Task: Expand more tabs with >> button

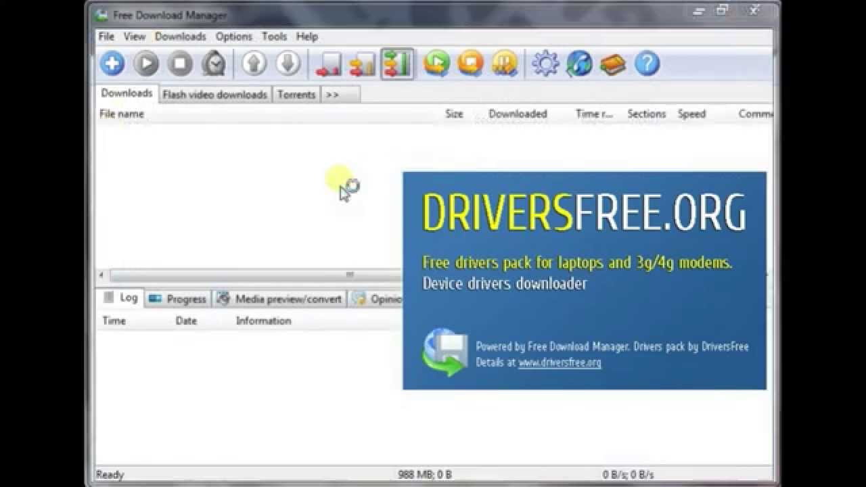Action: 332,95
